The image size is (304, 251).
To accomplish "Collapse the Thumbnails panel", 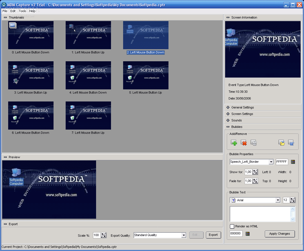I will click(5, 17).
